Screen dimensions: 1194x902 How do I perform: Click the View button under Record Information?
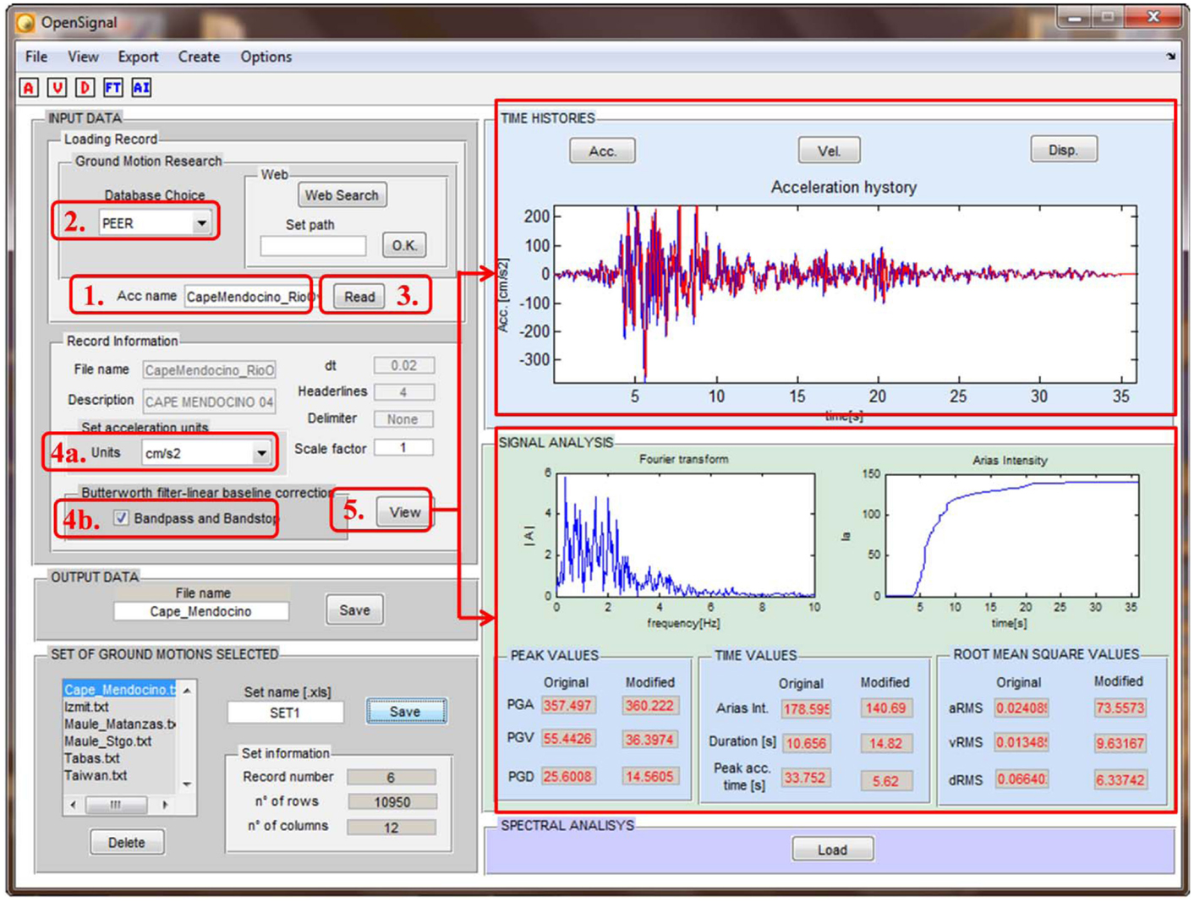click(405, 512)
